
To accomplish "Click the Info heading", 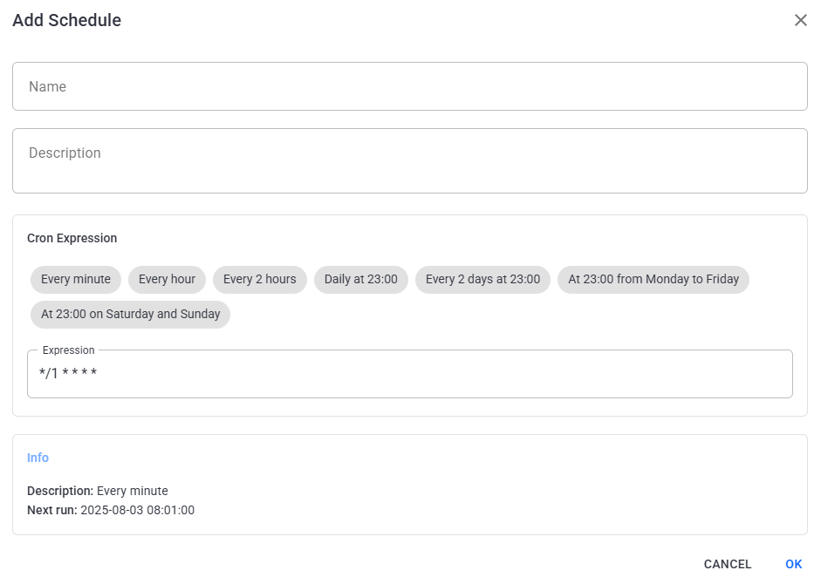I will (x=38, y=458).
